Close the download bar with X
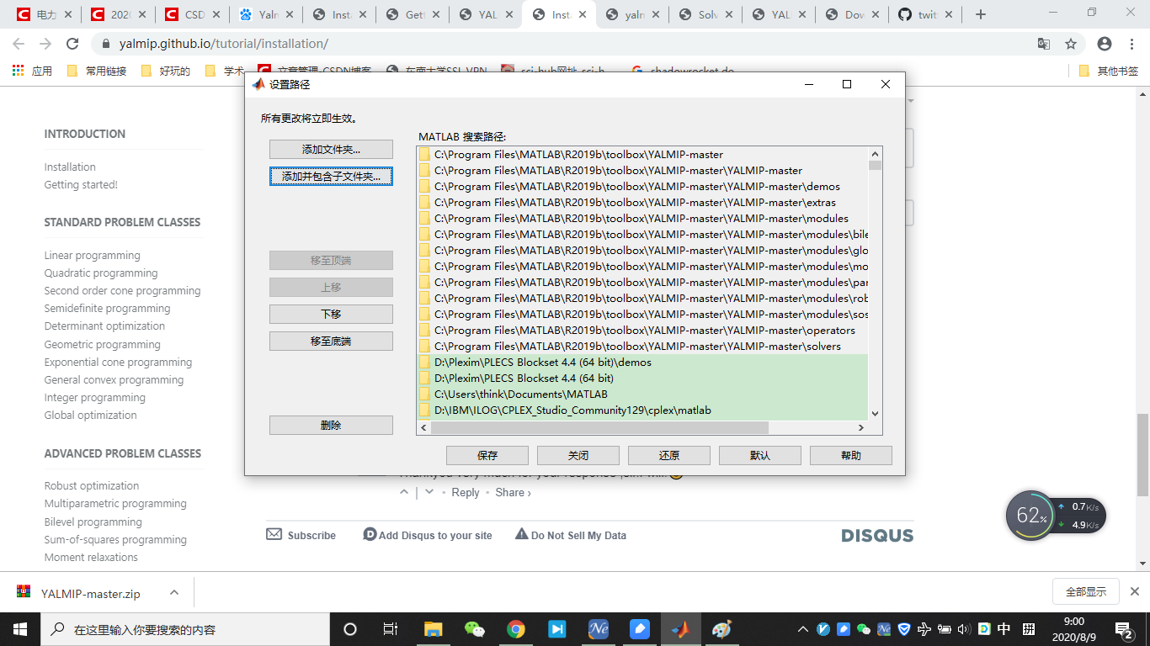Viewport: 1150px width, 646px height. point(1134,591)
